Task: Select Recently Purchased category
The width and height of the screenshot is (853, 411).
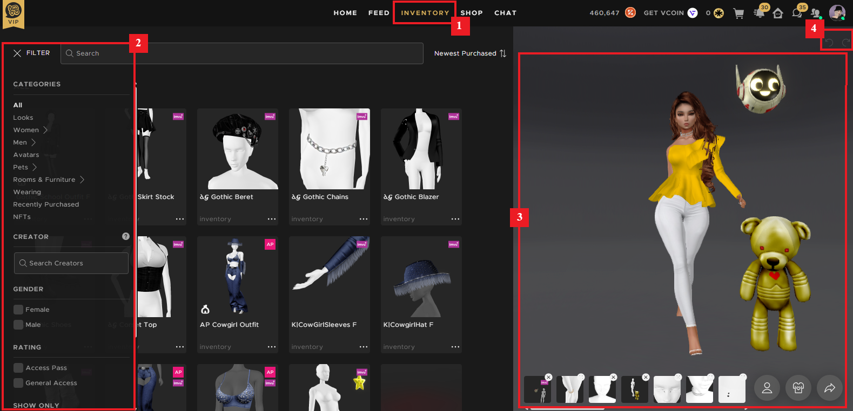Action: (x=46, y=204)
